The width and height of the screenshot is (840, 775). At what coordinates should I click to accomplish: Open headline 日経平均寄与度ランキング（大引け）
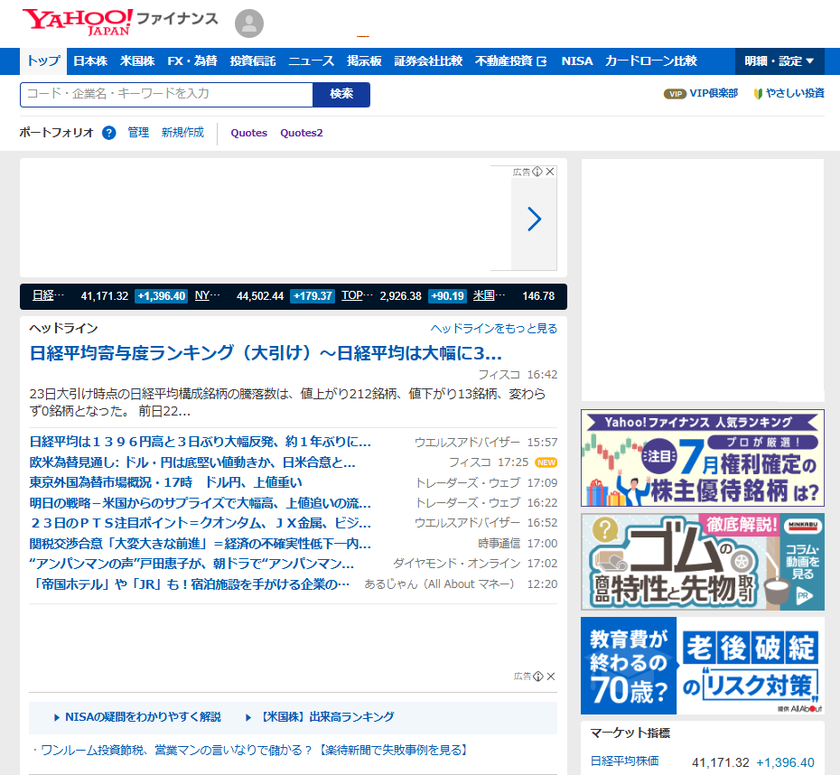pos(266,353)
